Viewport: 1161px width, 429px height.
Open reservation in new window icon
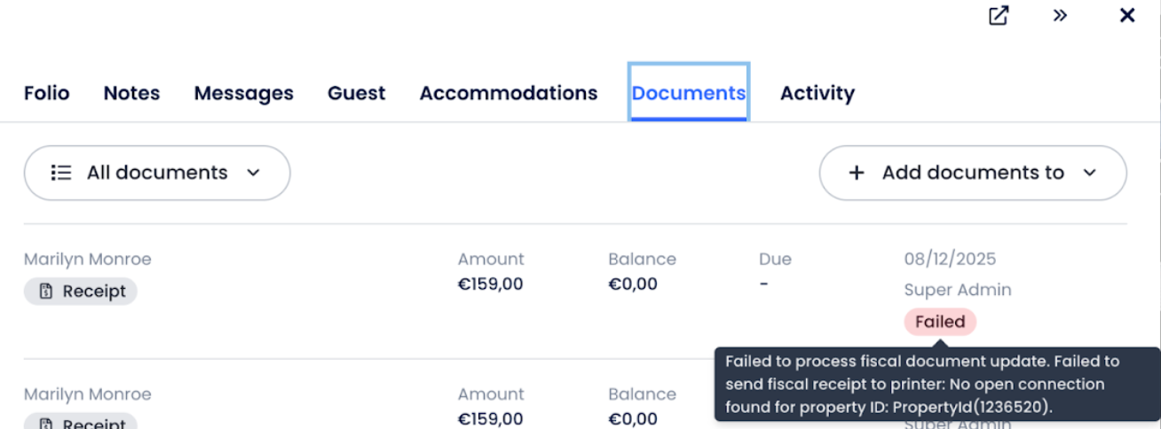coord(999,16)
